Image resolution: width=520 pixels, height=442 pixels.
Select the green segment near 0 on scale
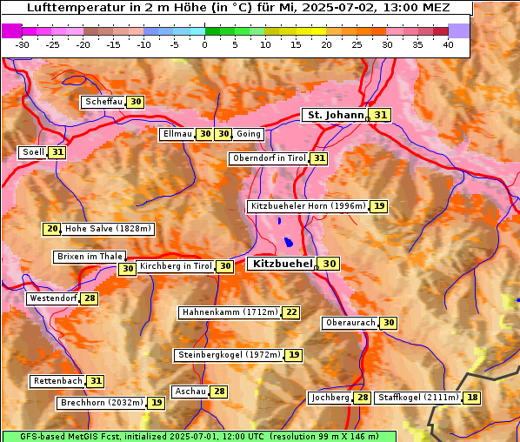[212, 31]
